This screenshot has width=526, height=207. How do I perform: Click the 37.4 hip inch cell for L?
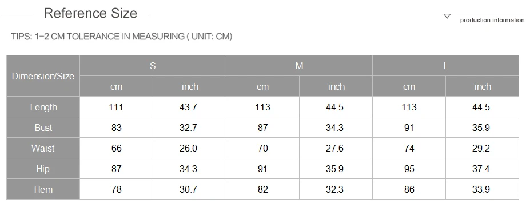tap(483, 169)
